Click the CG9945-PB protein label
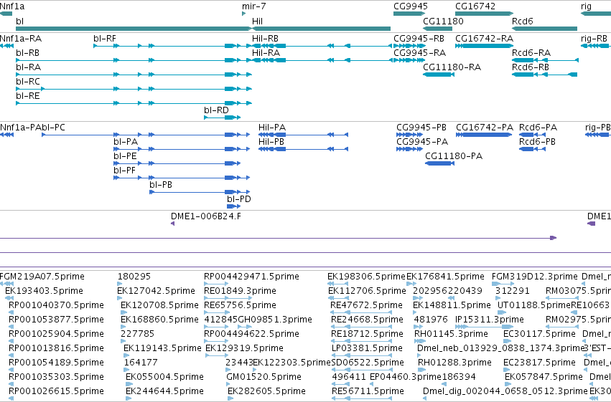The width and height of the screenshot is (611, 402). click(x=421, y=128)
